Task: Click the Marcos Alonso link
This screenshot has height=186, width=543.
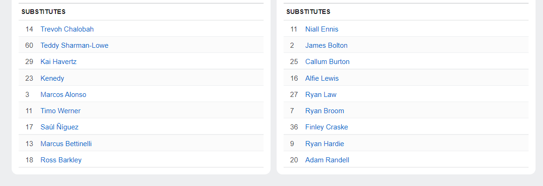Action: 63,95
